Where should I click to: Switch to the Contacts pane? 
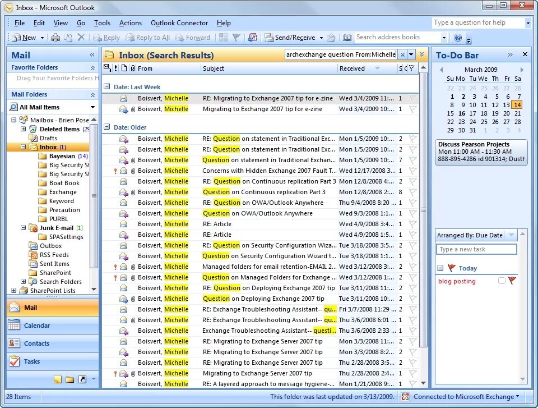(52, 343)
